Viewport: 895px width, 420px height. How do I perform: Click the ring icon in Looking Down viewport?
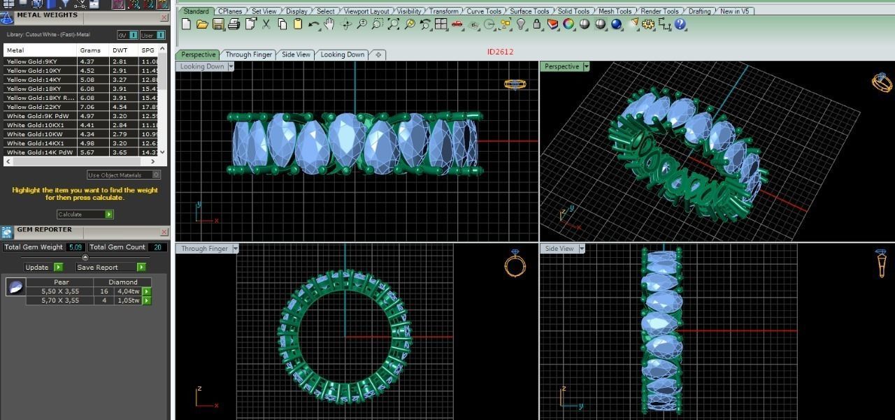(x=515, y=84)
